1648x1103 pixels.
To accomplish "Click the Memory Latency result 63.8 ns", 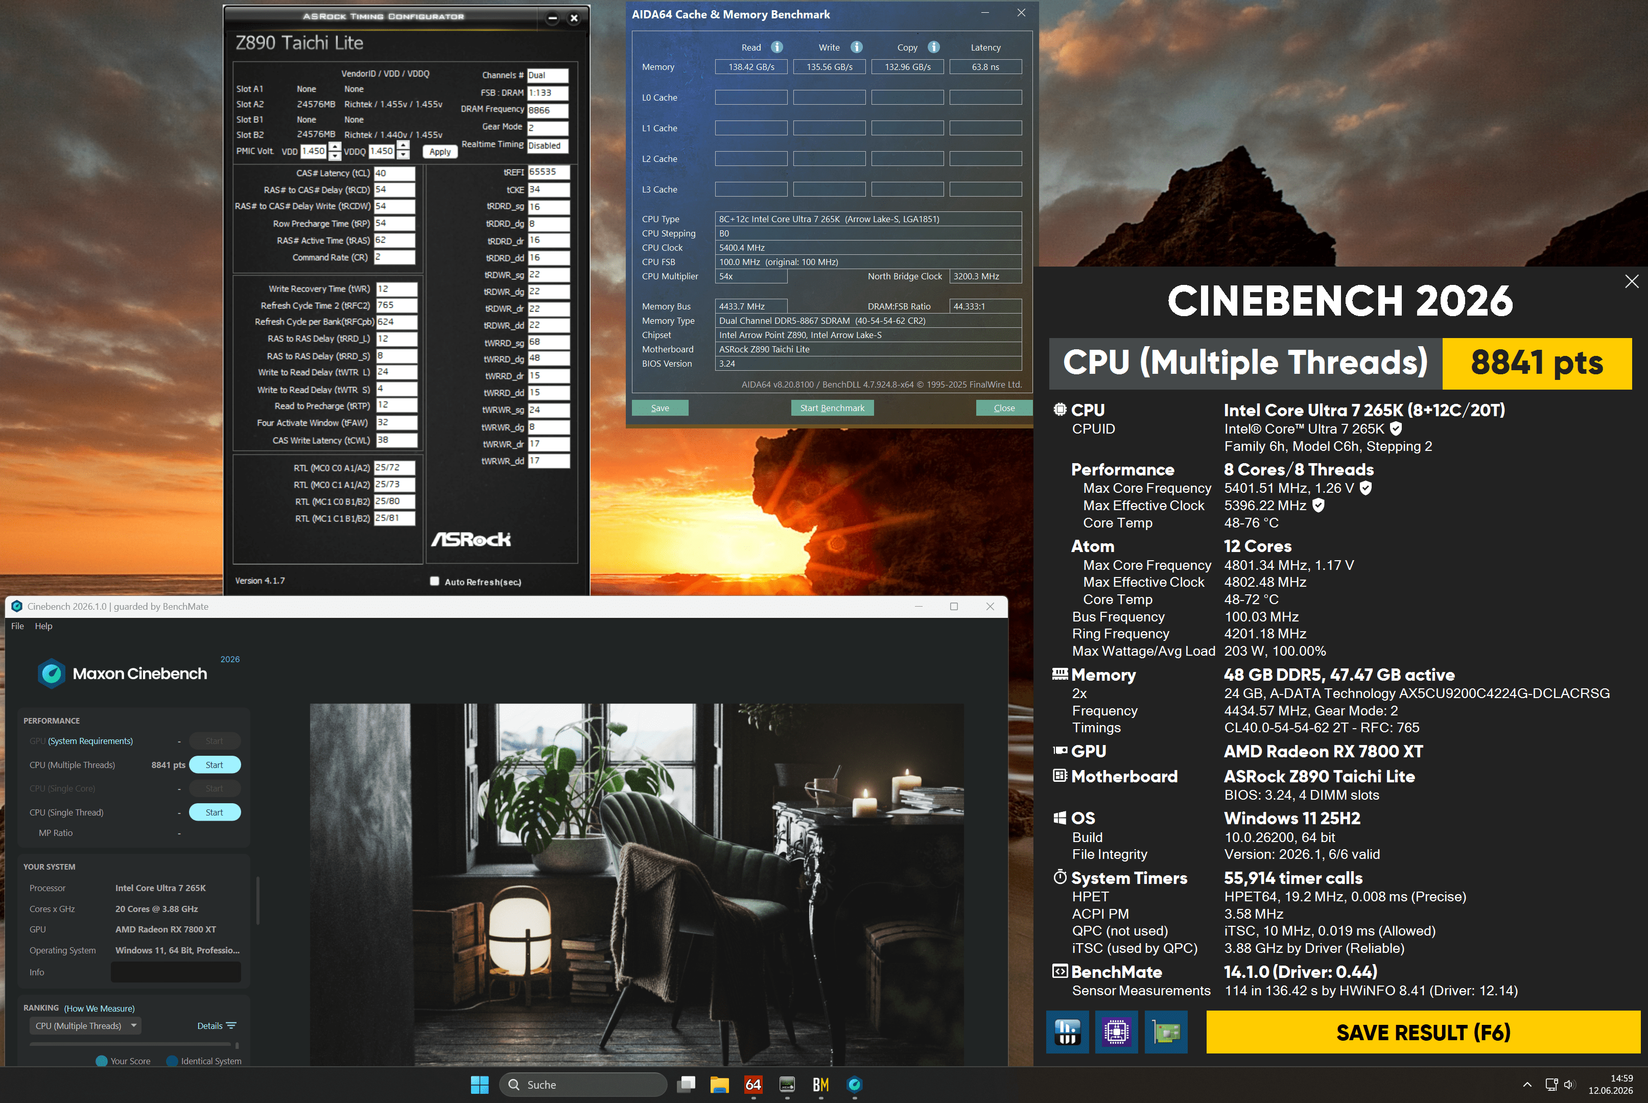I will tap(986, 67).
